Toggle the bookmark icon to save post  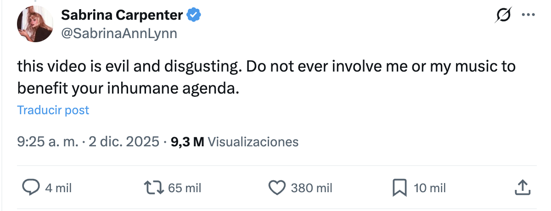(399, 188)
